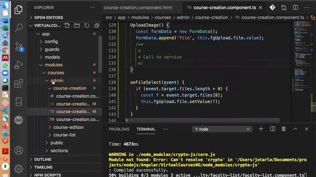Screen dimensions: 316x177
Task: Open the course-creation CSS file with # icon
Action: point(78,96)
